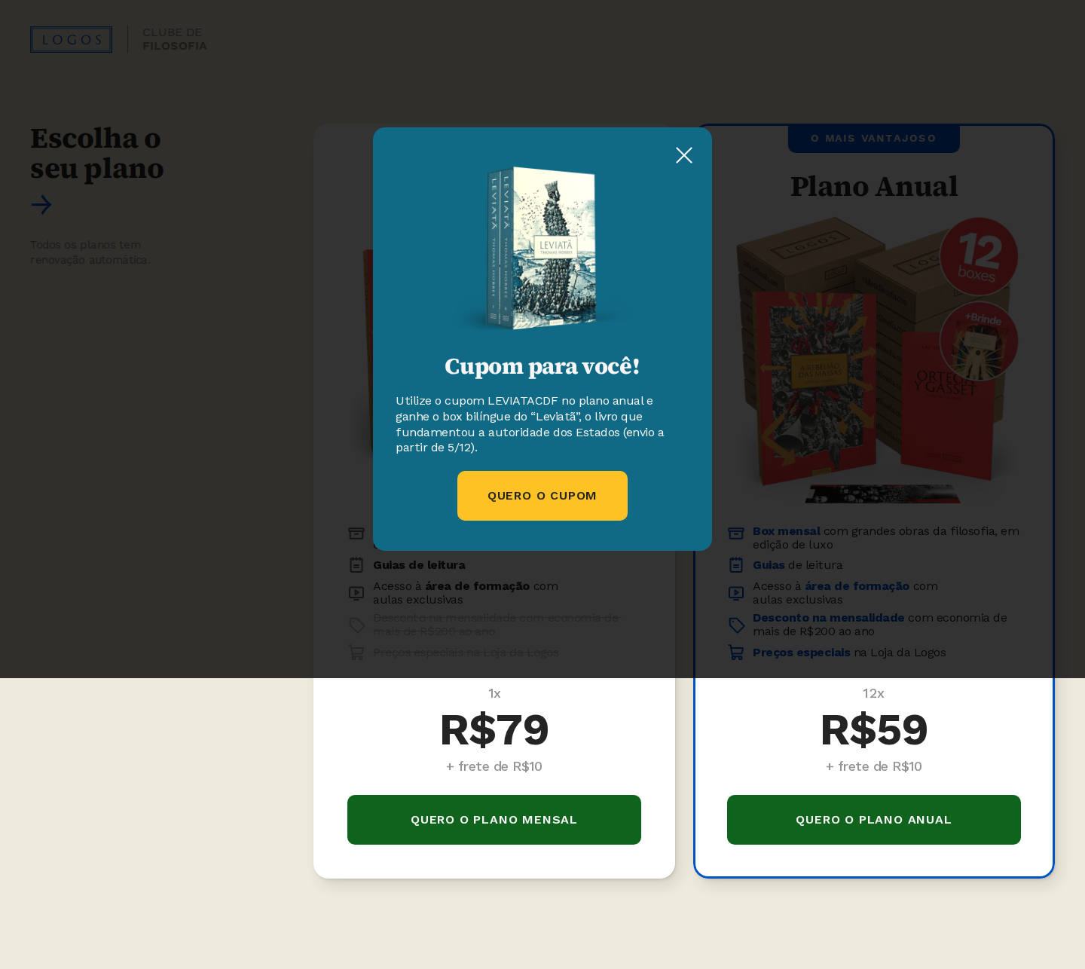This screenshot has width=1085, height=969.
Task: Click the 'O MAIS VANTAJOSO' badge
Action: pos(874,139)
